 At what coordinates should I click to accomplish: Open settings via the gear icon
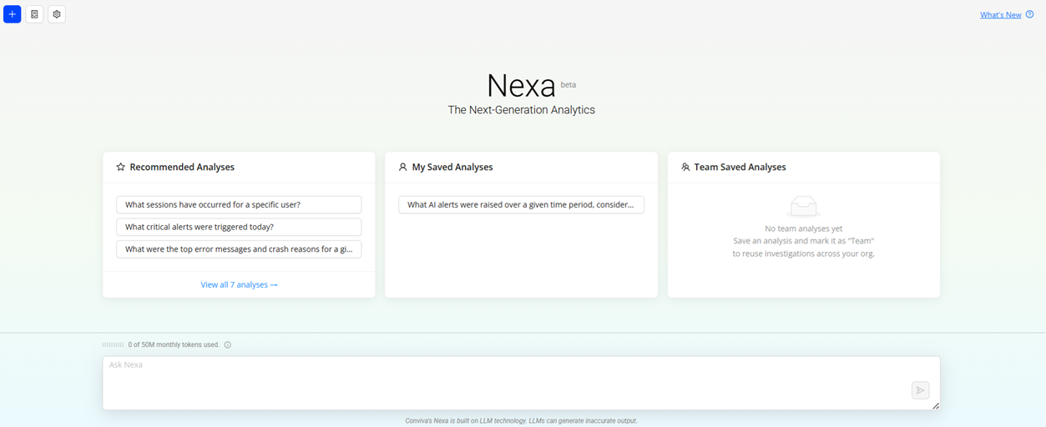click(x=57, y=14)
